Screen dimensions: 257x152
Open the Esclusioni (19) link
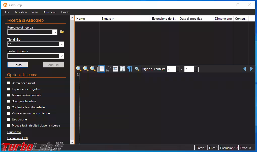pyautogui.click(x=17, y=138)
